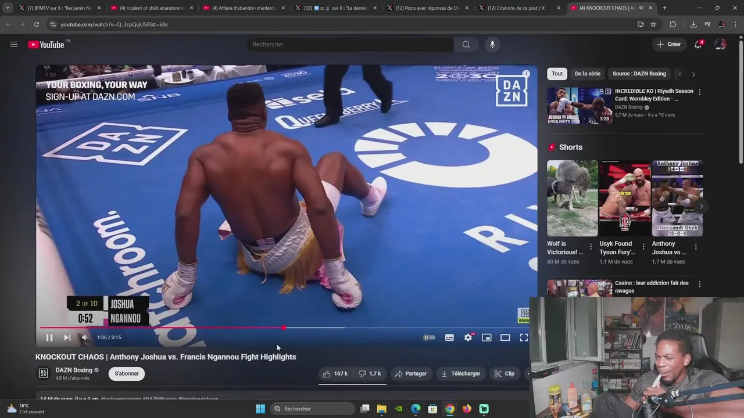Click the progress bar scrubber handle
This screenshot has width=744, height=418.
point(284,328)
